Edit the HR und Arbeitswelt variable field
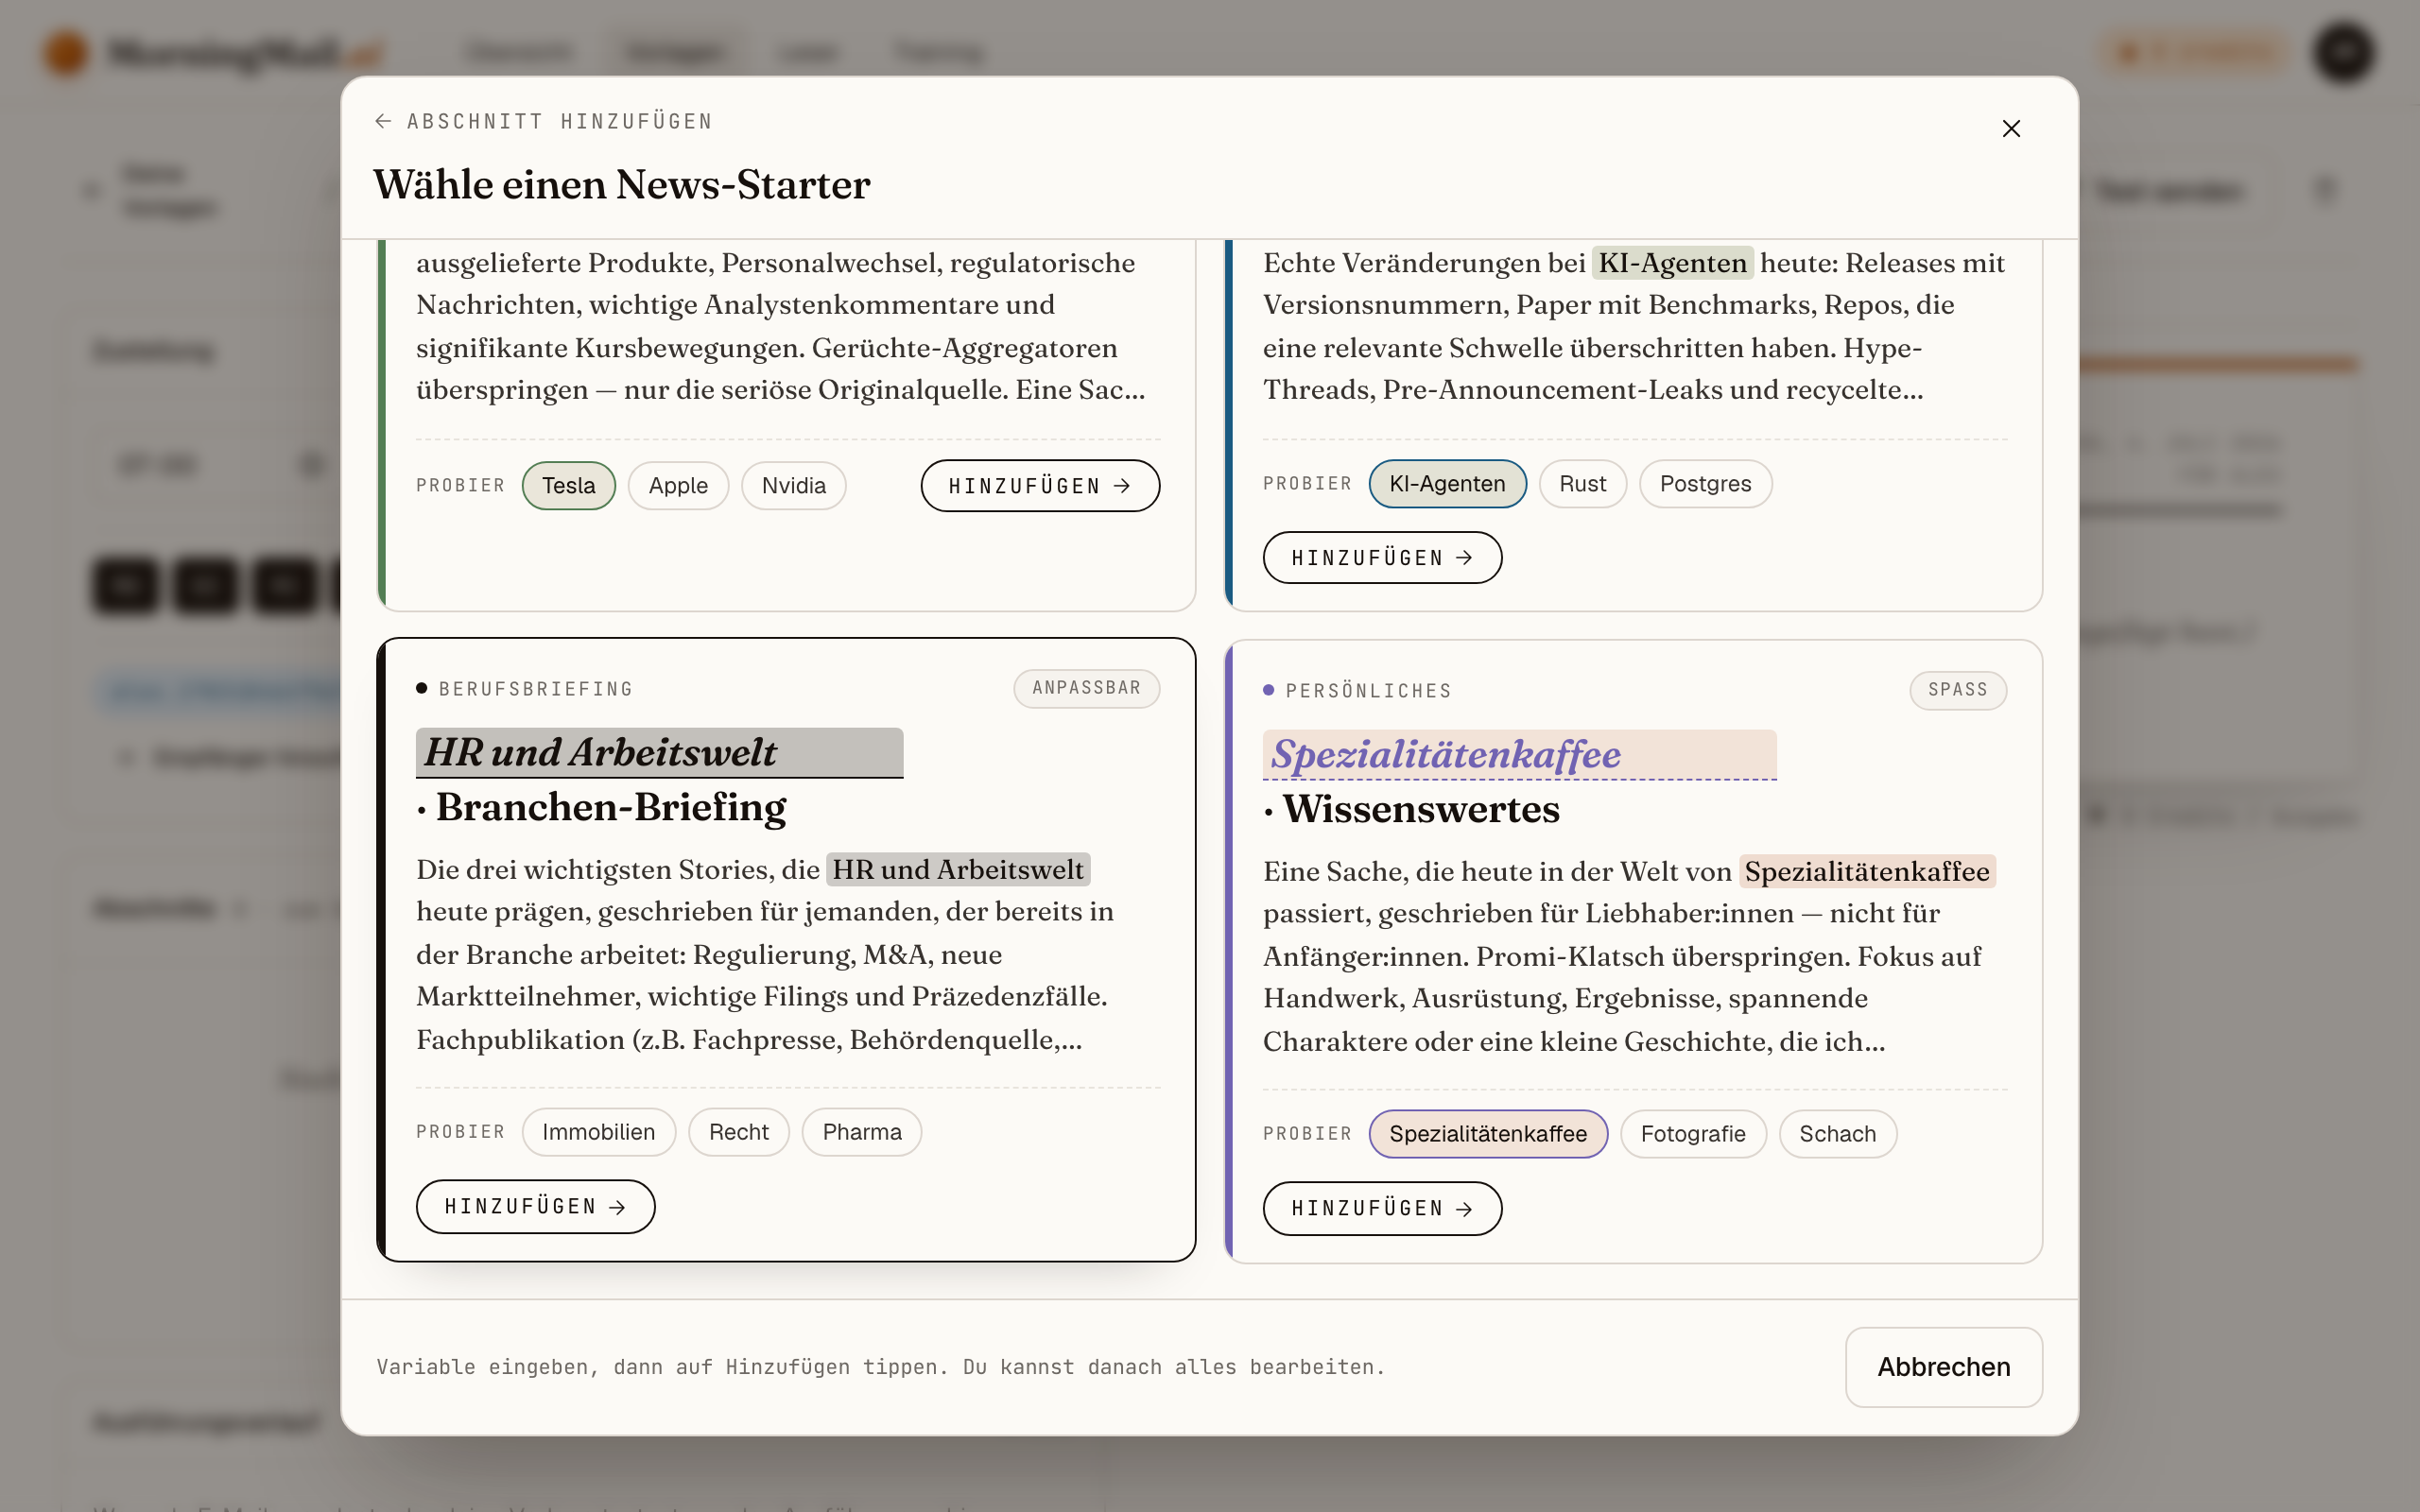2420x1512 pixels. [659, 752]
